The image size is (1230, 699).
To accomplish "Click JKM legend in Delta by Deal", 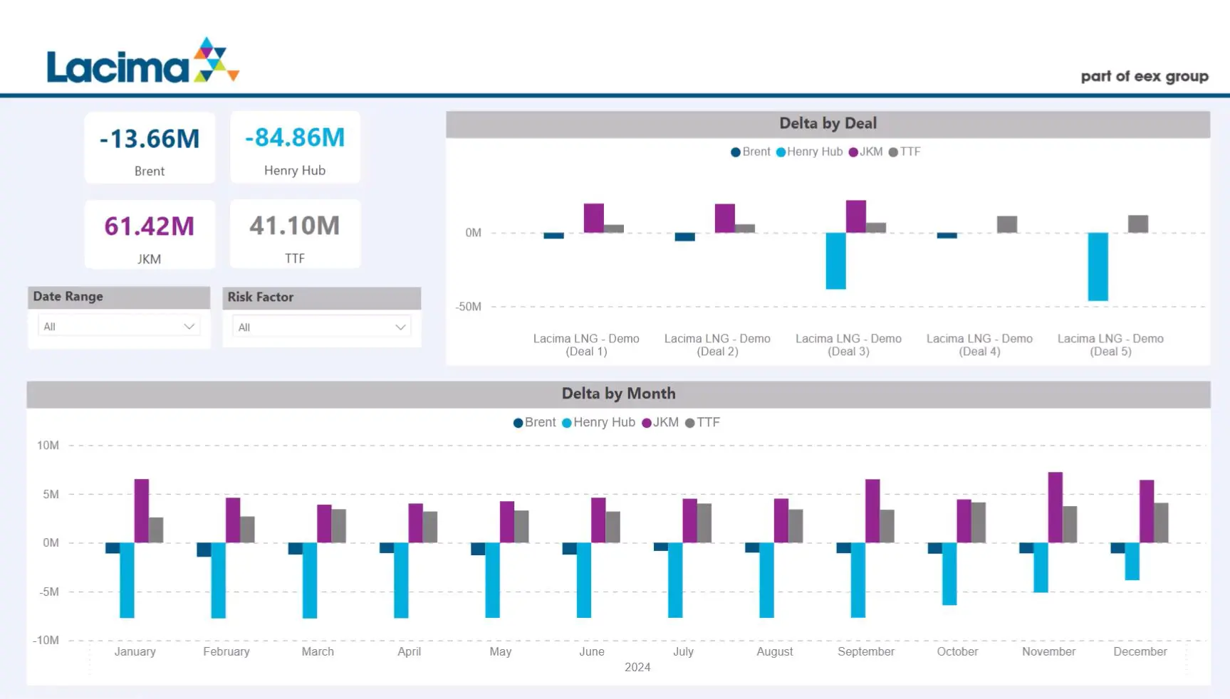I will click(x=865, y=152).
